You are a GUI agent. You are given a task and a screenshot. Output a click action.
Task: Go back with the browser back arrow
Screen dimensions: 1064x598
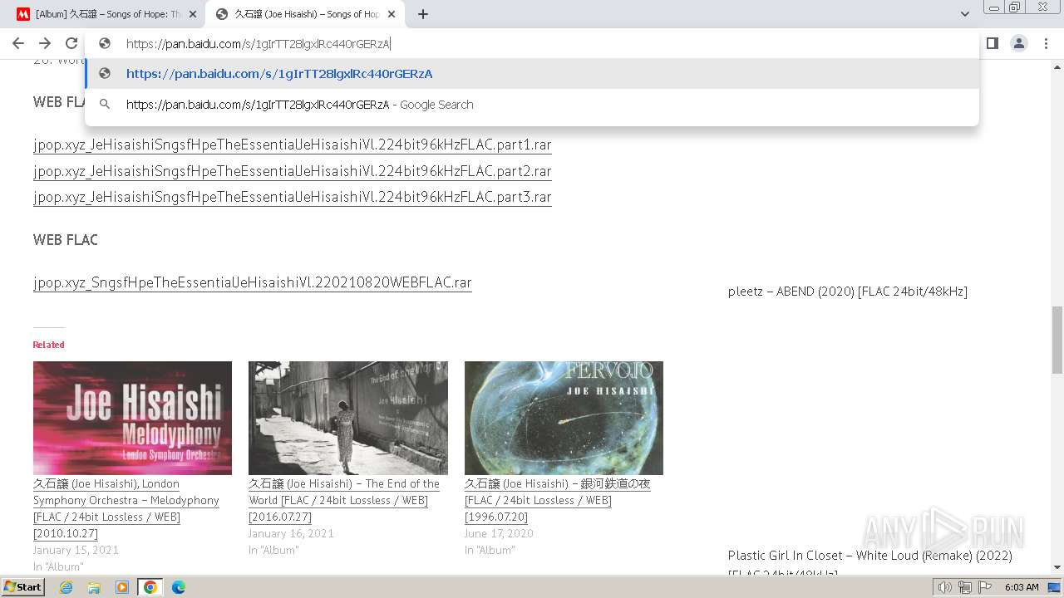pyautogui.click(x=18, y=43)
